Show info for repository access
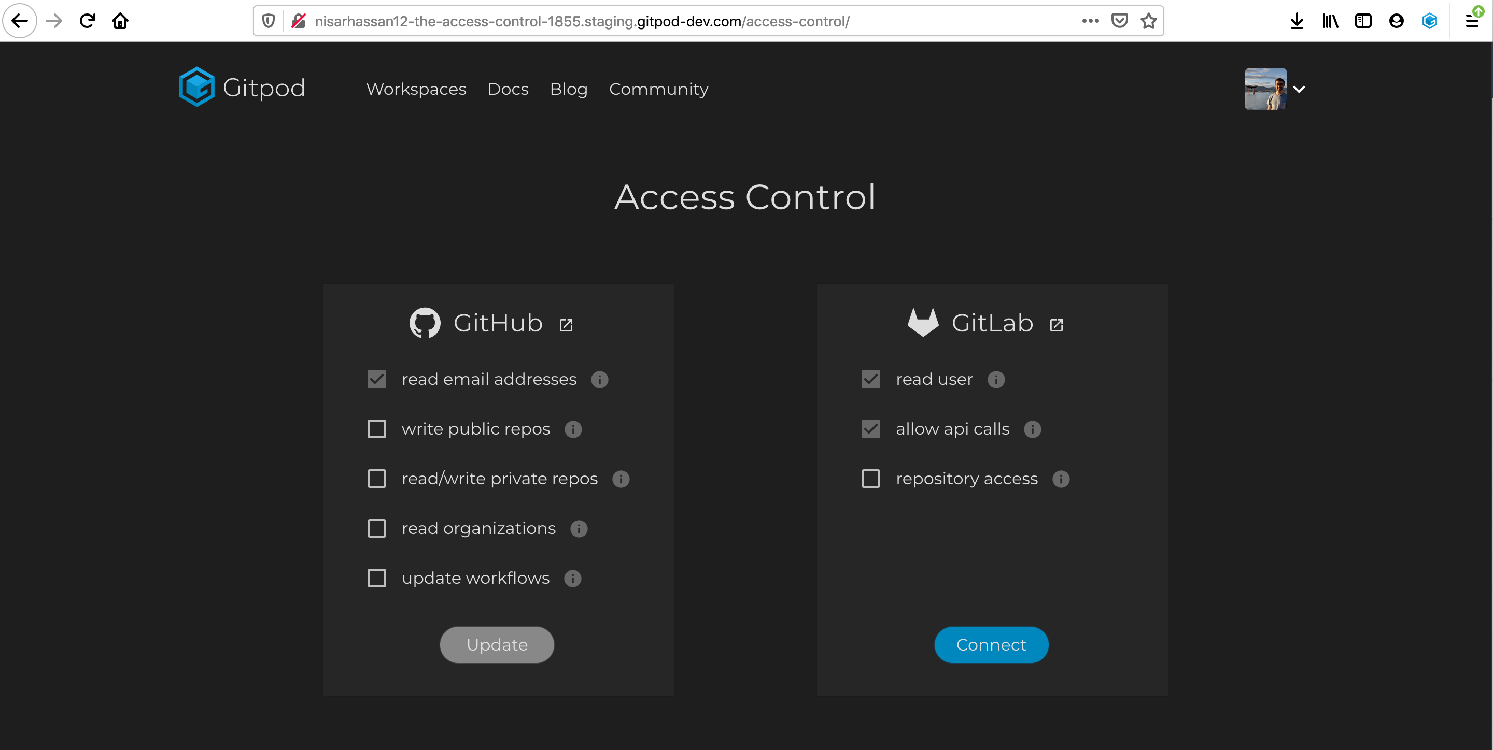 pos(1061,479)
